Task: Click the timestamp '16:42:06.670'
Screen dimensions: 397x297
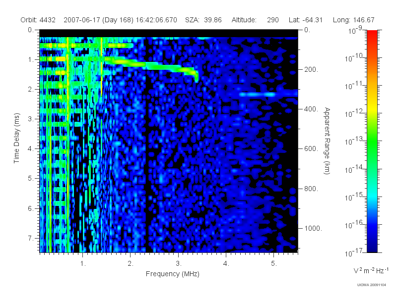Action: click(156, 20)
